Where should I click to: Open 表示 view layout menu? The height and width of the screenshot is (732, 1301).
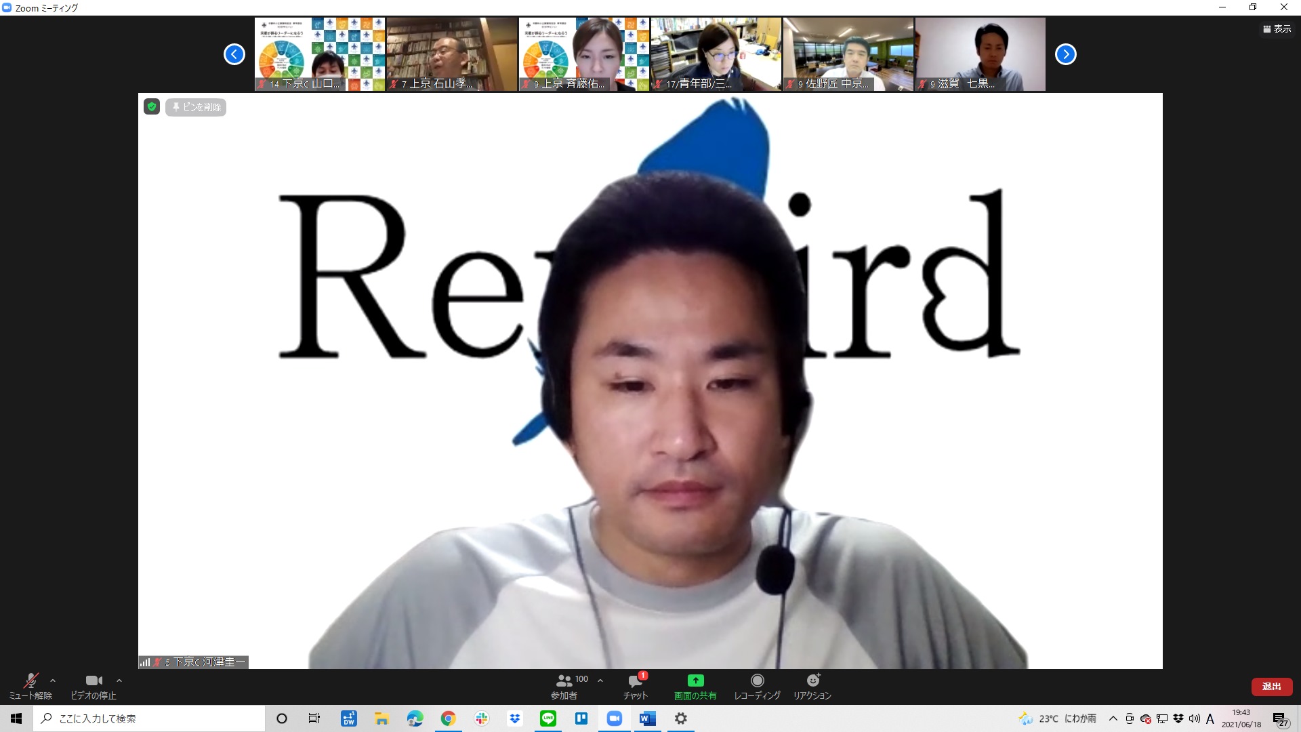click(x=1277, y=28)
